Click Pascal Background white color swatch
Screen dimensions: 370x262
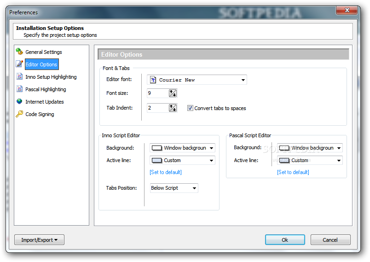click(284, 148)
